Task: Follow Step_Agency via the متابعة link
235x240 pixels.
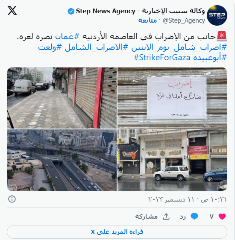Action: coord(147,20)
